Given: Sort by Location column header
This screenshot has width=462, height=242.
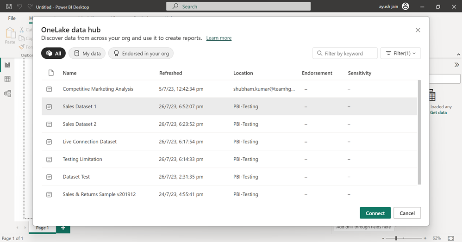Looking at the screenshot, I should pyautogui.click(x=243, y=73).
